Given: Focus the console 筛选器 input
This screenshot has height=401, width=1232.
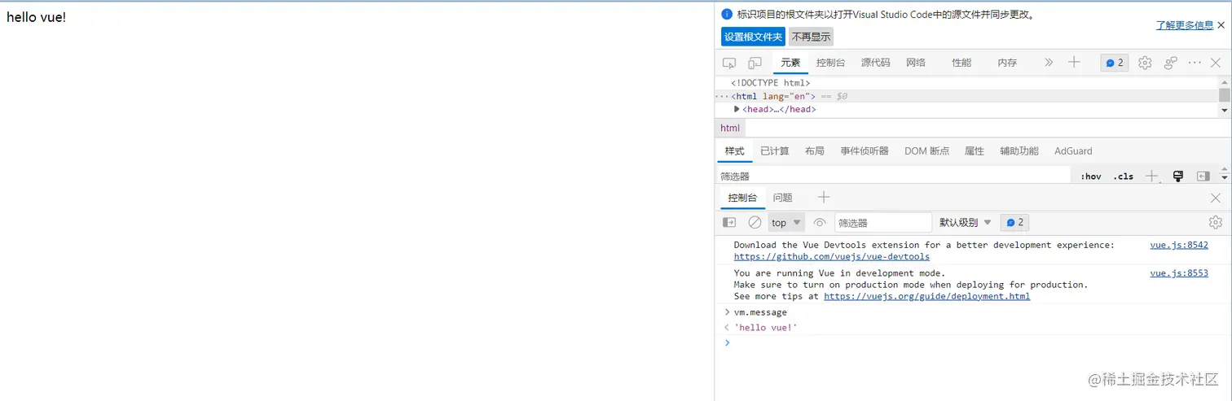Looking at the screenshot, I should (883, 222).
